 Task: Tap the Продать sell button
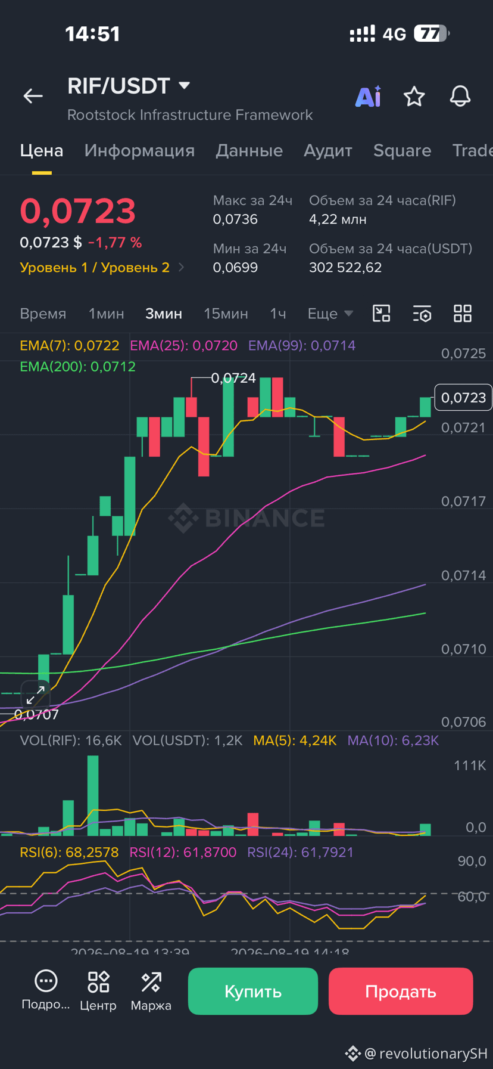click(x=401, y=991)
